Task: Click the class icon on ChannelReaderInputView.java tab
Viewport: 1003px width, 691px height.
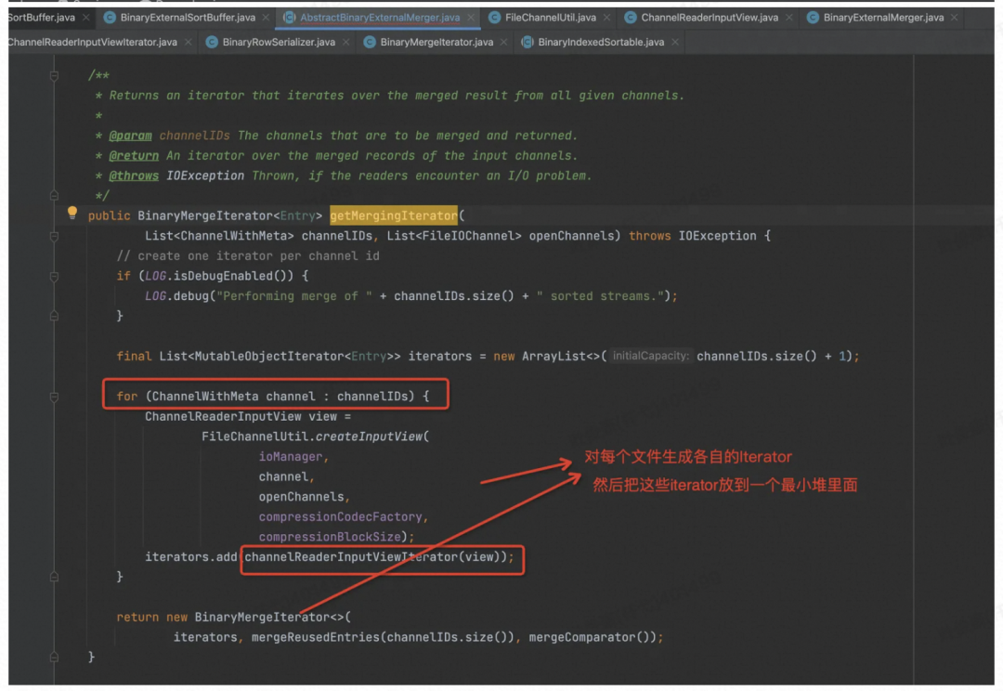Action: click(630, 18)
